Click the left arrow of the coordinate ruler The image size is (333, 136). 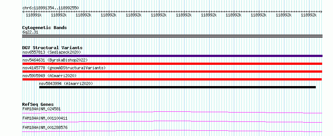coord(23,12)
